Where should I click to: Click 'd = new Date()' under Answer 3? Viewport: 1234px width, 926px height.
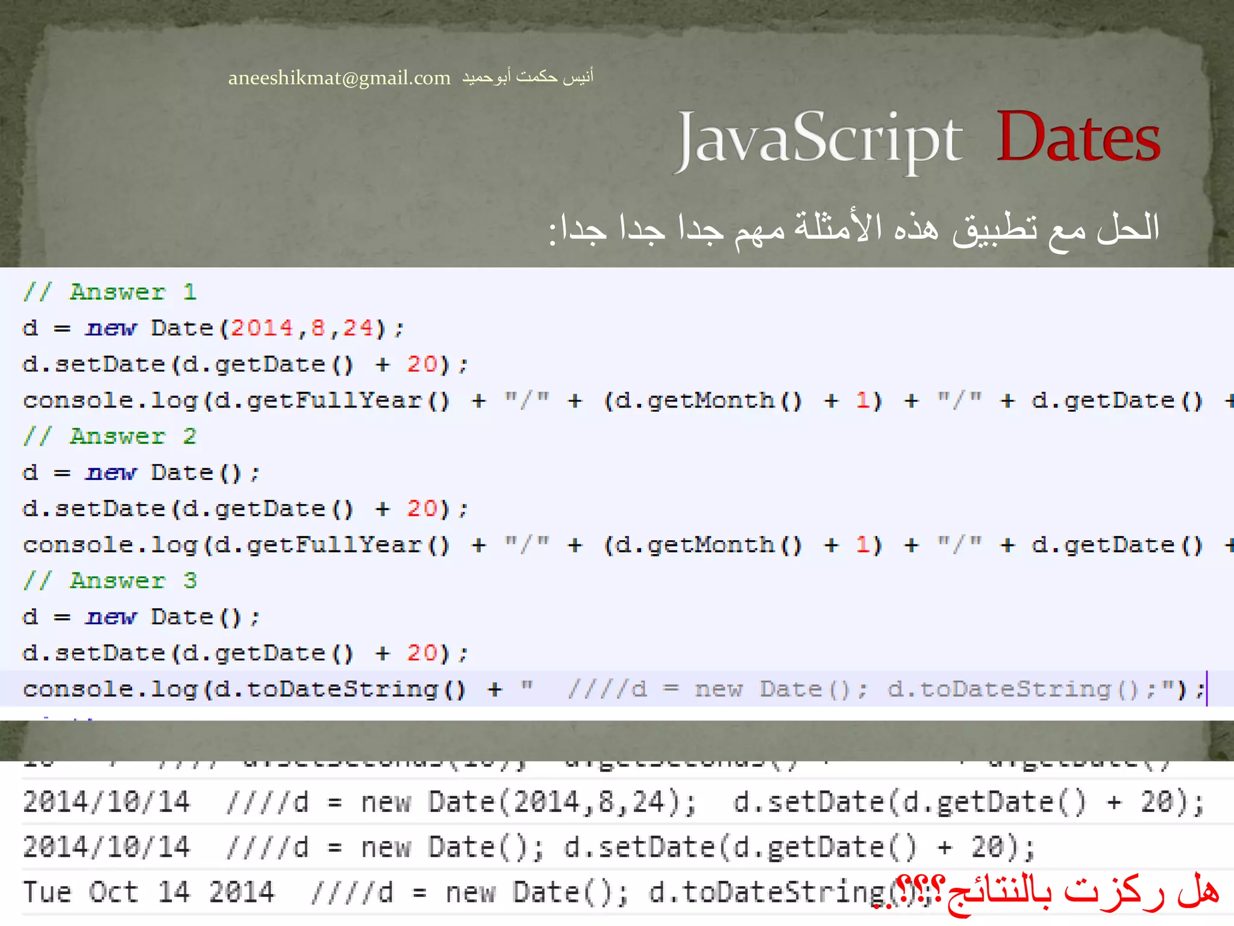pyautogui.click(x=141, y=617)
